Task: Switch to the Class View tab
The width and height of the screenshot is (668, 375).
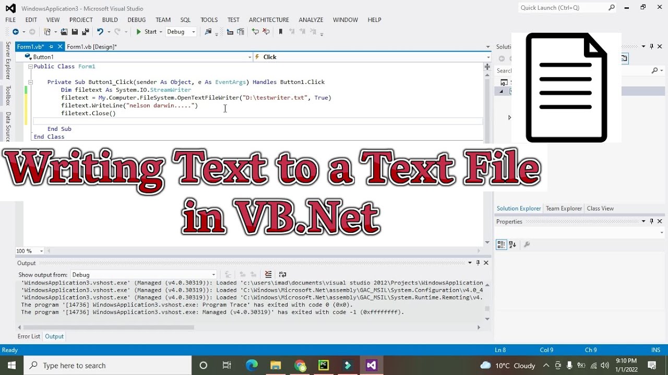Action: point(600,208)
